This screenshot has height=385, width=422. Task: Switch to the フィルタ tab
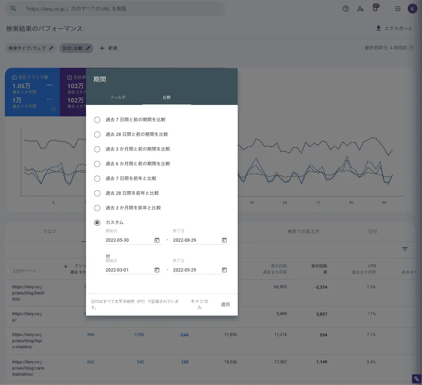click(118, 98)
